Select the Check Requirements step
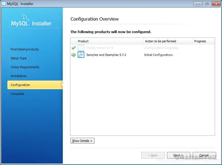 [x=25, y=67]
